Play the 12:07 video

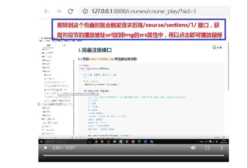tap(46, 148)
